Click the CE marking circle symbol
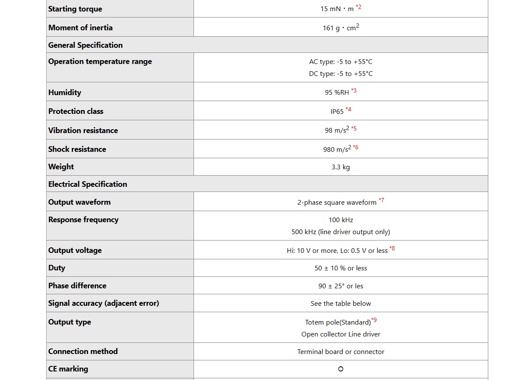Image resolution: width=531 pixels, height=380 pixels. coord(340,369)
